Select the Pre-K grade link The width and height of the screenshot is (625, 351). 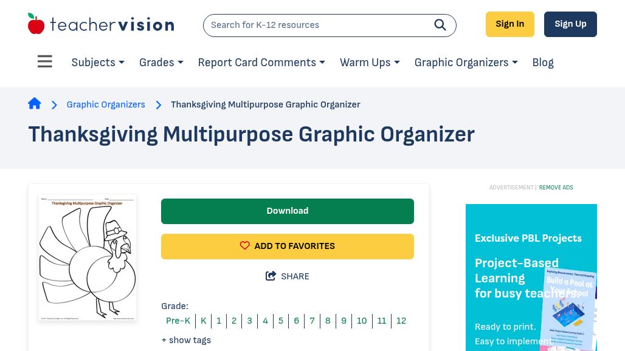pos(178,321)
